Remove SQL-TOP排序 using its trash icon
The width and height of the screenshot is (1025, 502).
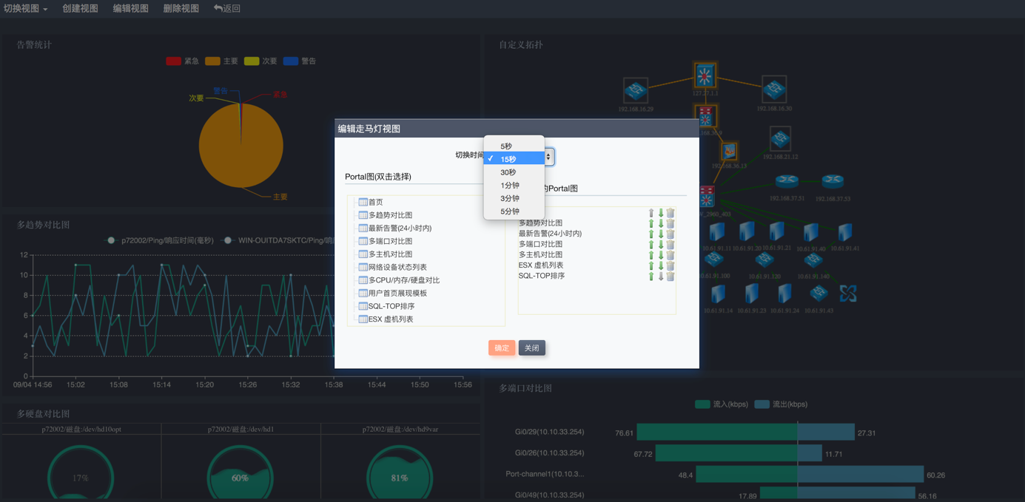[x=671, y=277]
